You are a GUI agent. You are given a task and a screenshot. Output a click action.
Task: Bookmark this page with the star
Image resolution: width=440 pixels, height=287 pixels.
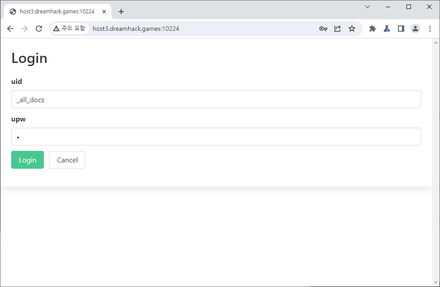[352, 29]
